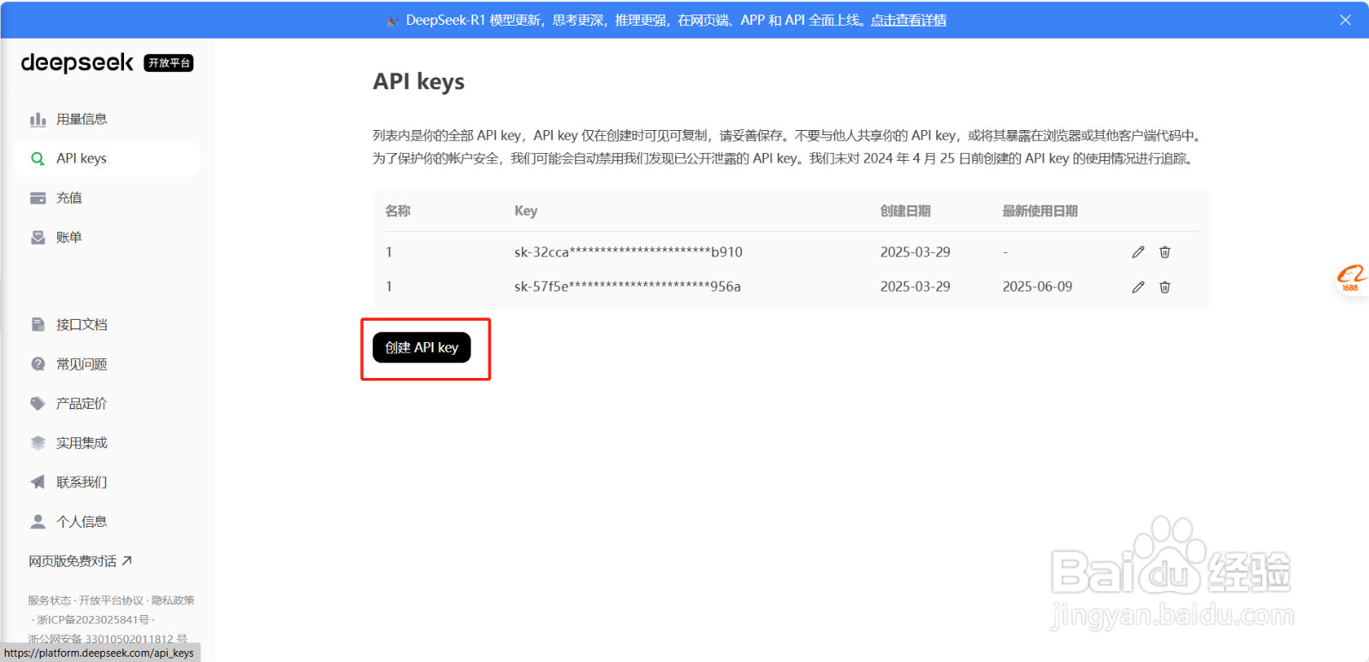
Task: Click the document icon beside 接口文档
Action: click(x=38, y=325)
